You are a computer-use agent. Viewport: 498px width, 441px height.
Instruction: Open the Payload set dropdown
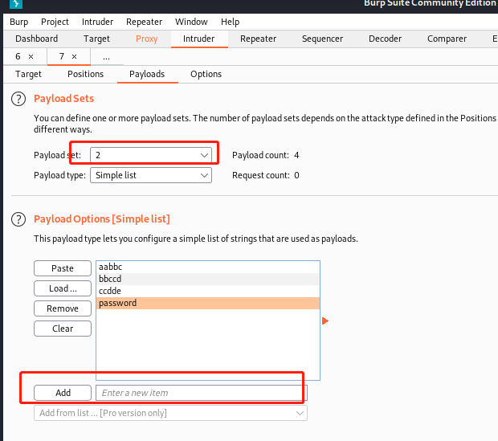coord(151,155)
